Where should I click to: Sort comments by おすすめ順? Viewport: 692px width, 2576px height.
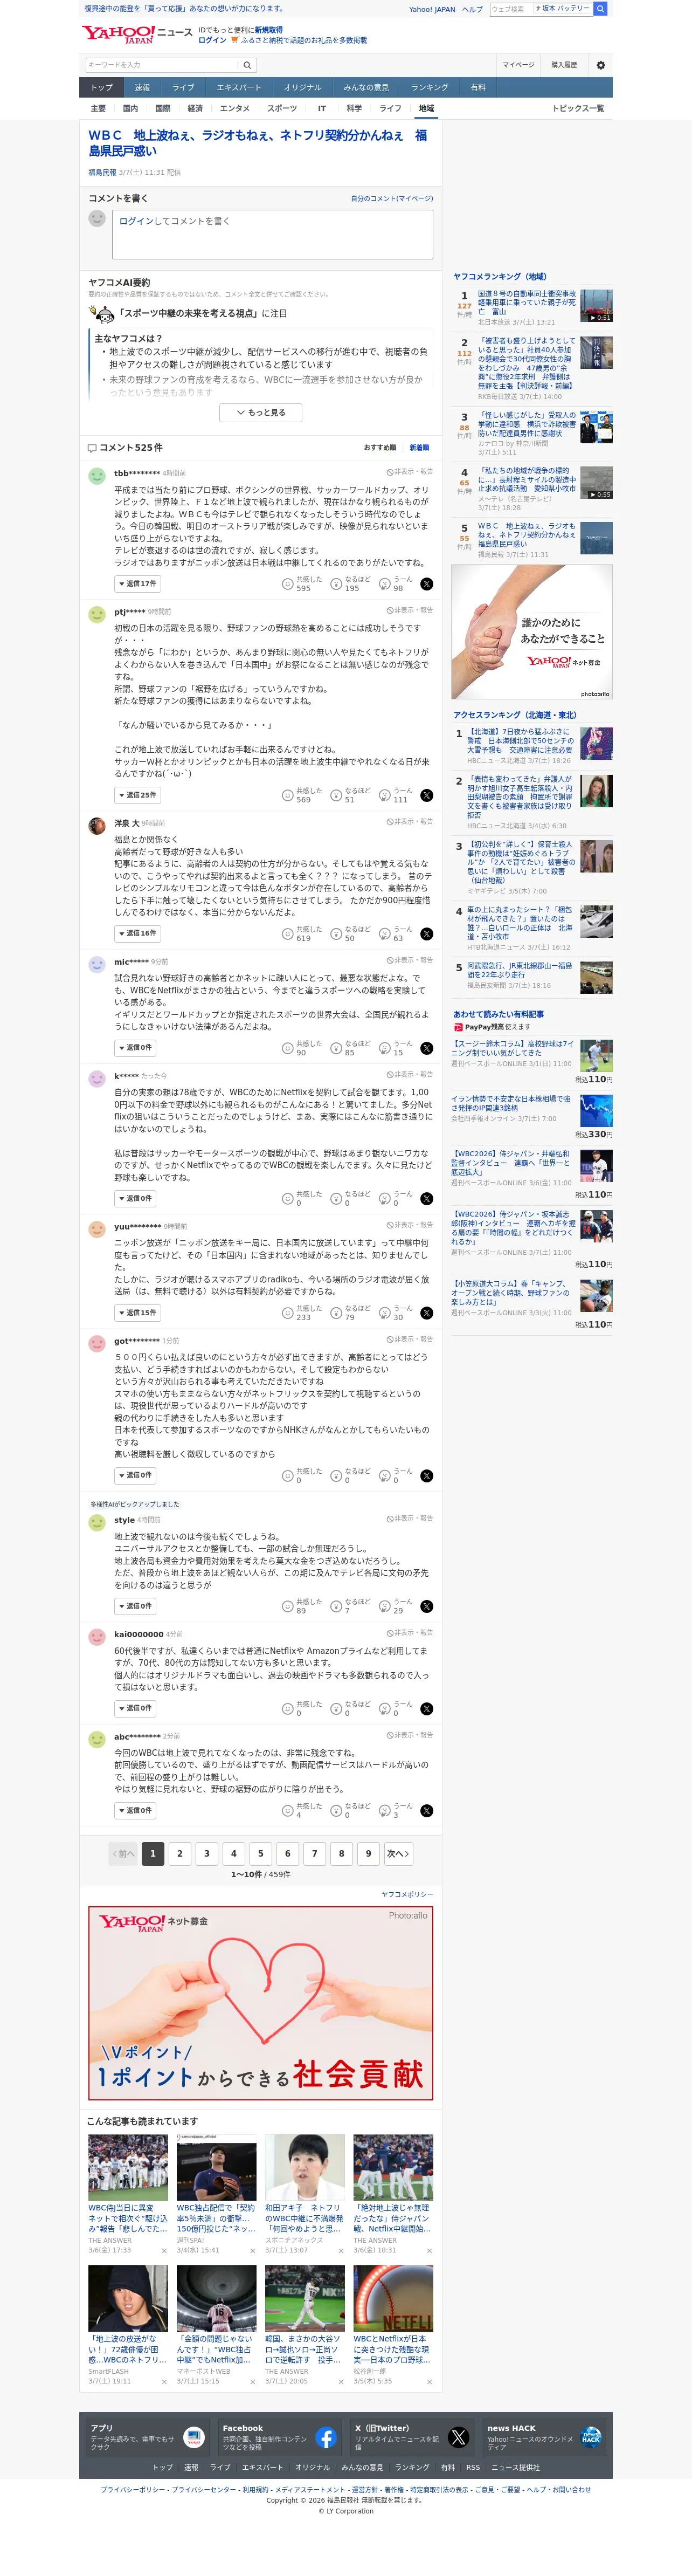(380, 448)
